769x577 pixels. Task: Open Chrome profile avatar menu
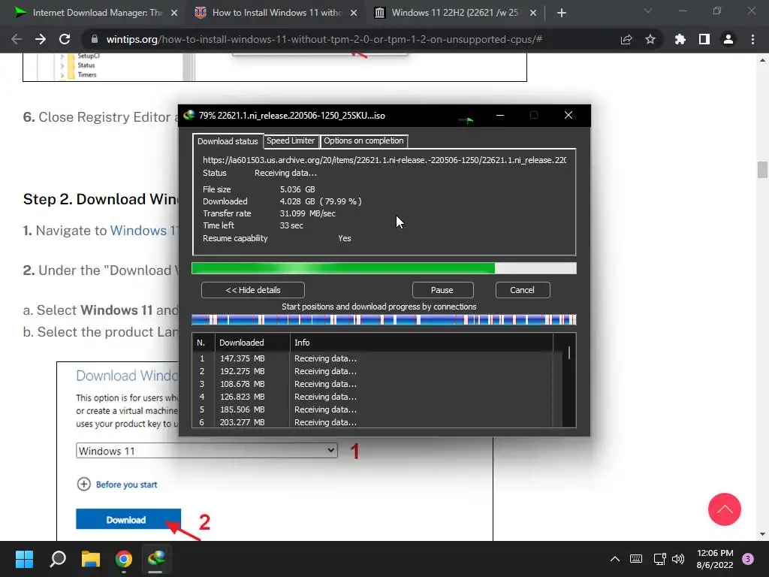[728, 39]
